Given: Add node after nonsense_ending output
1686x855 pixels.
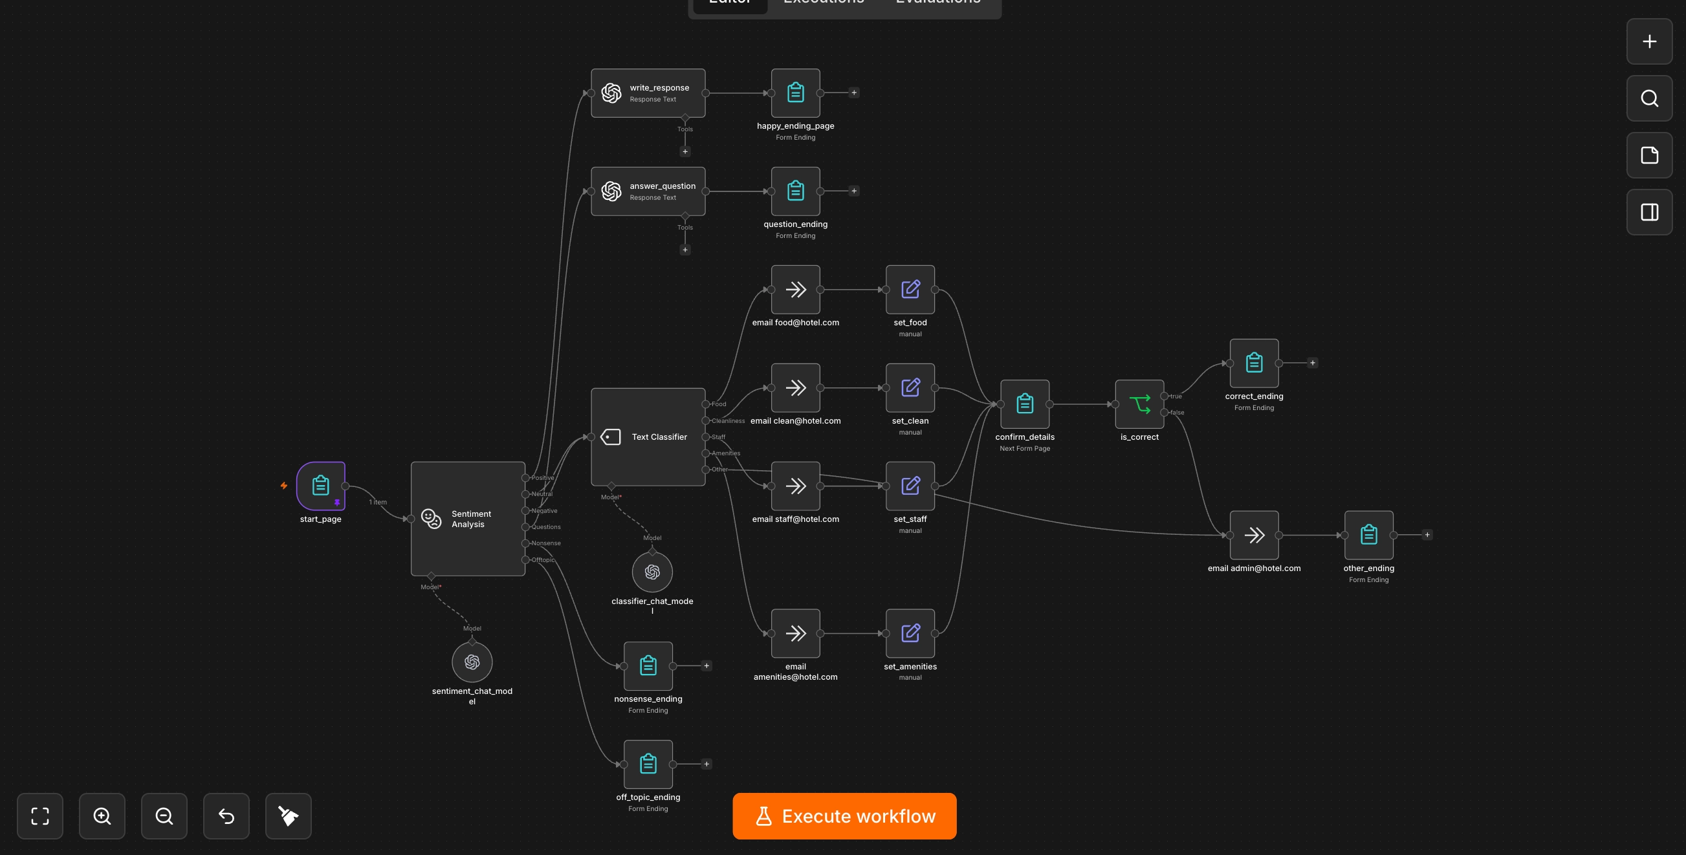Looking at the screenshot, I should tap(706, 666).
